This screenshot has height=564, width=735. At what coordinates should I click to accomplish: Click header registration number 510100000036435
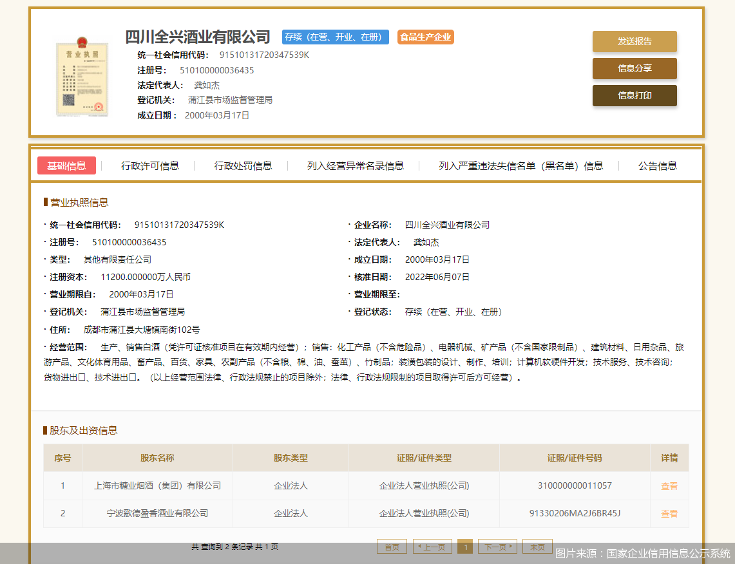pyautogui.click(x=217, y=70)
